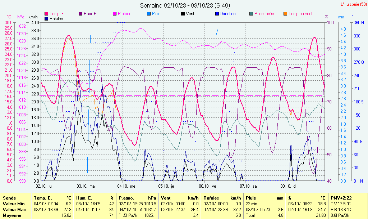Select the orange Temp au vent swatch
The width and height of the screenshot is (368, 219).
(285, 14)
